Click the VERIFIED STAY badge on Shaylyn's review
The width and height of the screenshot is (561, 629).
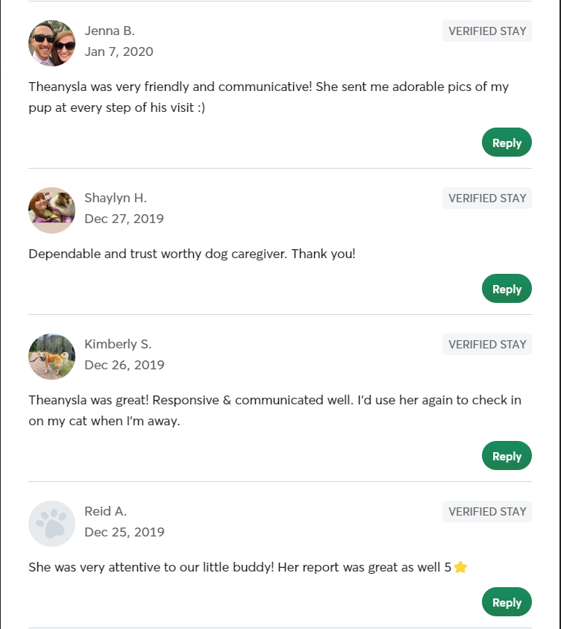486,198
